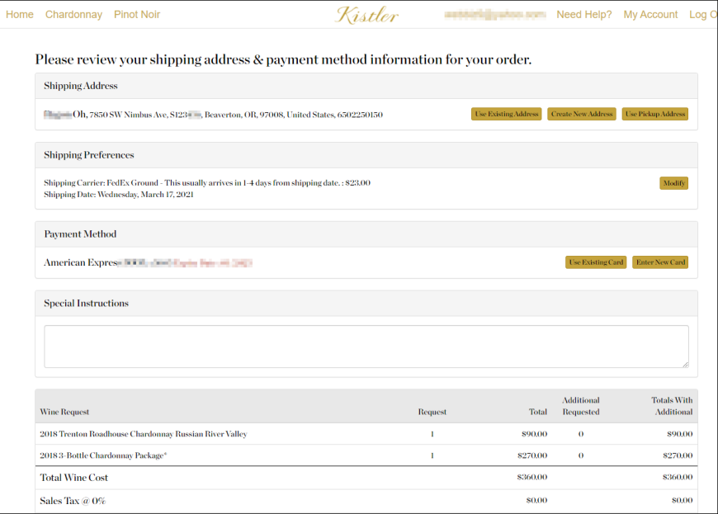Click the FedEx Ground shipping carrier line

(207, 182)
